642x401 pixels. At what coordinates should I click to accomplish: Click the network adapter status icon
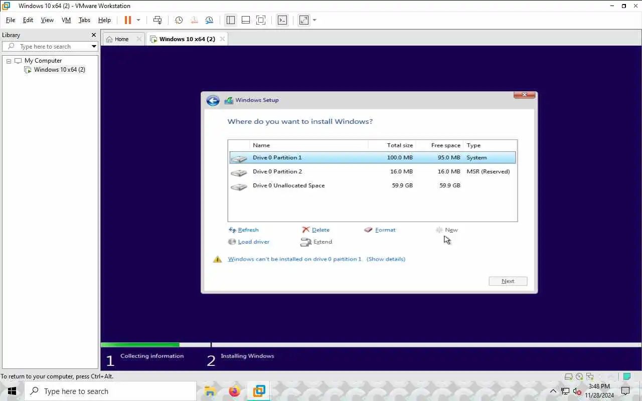[590, 376]
